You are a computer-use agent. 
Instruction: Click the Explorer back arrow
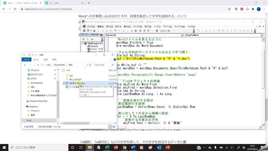pyautogui.click(x=25, y=65)
